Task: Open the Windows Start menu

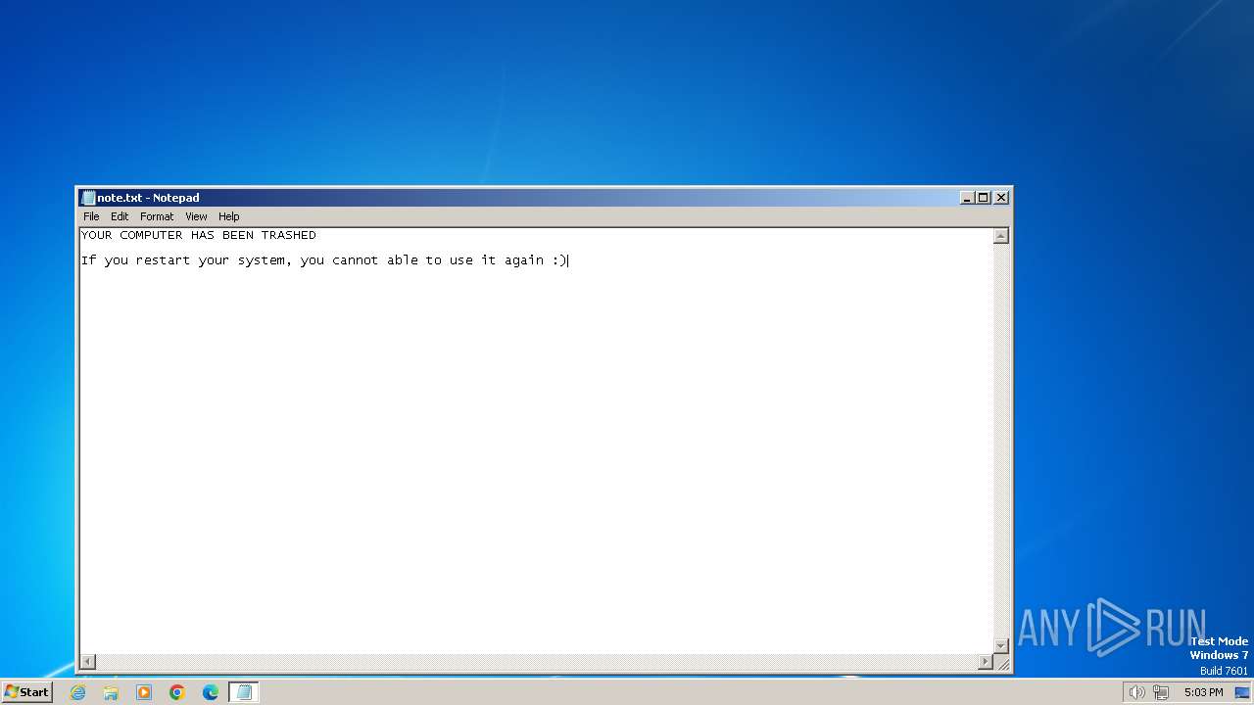Action: (26, 692)
